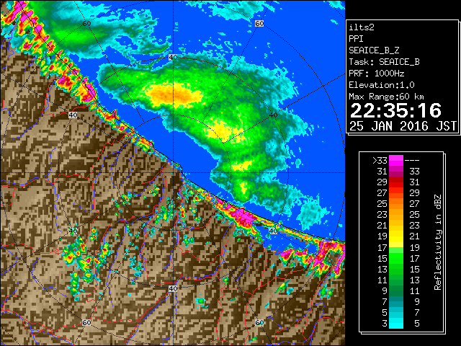The image size is (461, 346).
Task: Click the orange 25–27 dBZ legend swatch
Action: pyautogui.click(x=396, y=203)
